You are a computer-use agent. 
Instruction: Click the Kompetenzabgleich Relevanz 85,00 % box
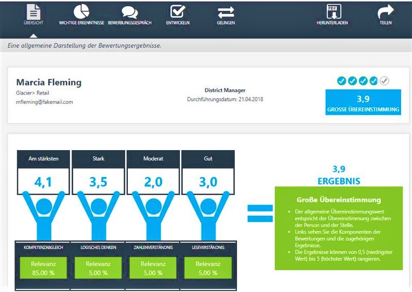pyautogui.click(x=44, y=268)
